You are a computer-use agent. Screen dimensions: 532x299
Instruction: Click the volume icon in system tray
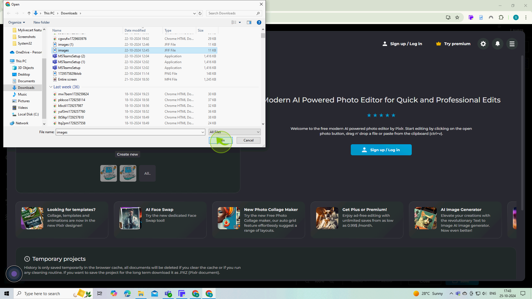[x=484, y=293]
